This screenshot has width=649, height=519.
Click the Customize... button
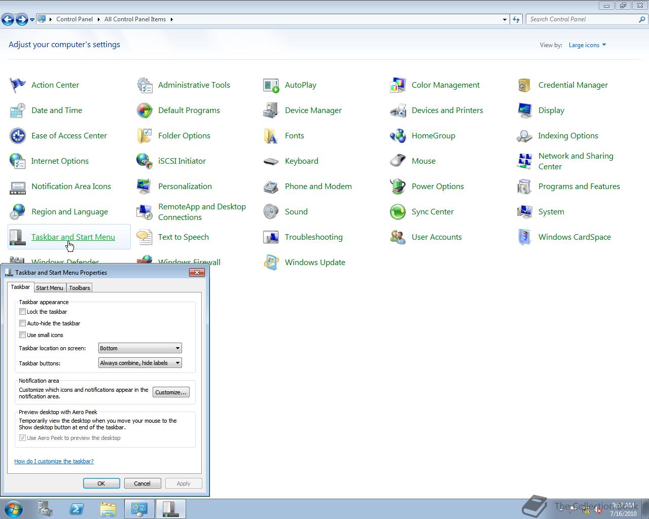point(171,392)
